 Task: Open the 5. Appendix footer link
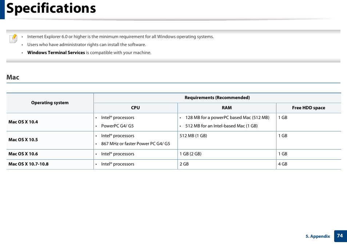pyautogui.click(x=318, y=236)
